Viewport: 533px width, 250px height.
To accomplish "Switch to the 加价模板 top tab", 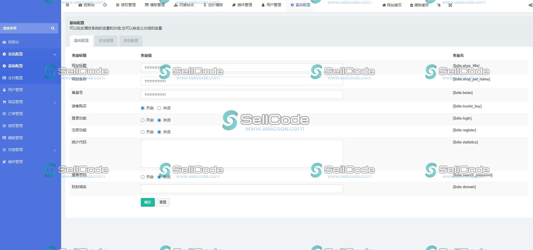I will (x=213, y=5).
